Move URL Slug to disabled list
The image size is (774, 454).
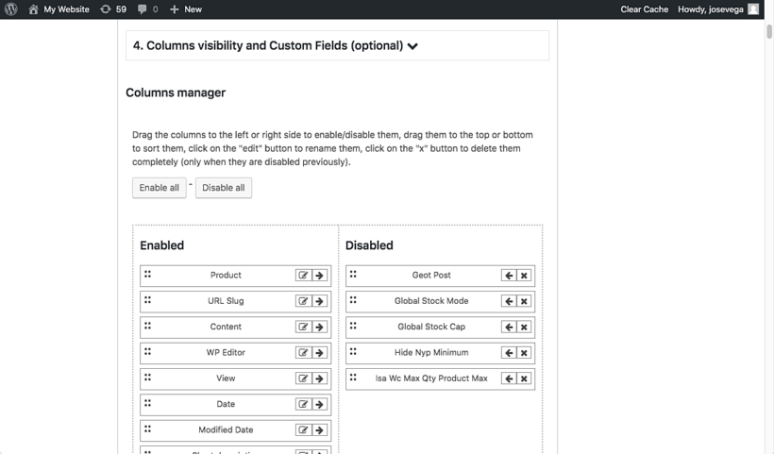tap(319, 301)
